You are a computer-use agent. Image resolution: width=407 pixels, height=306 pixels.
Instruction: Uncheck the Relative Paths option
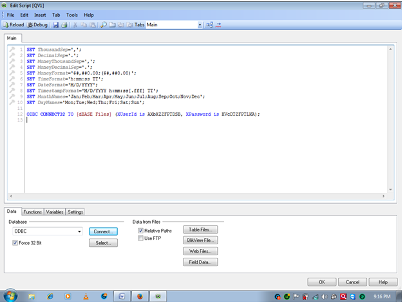[140, 230]
